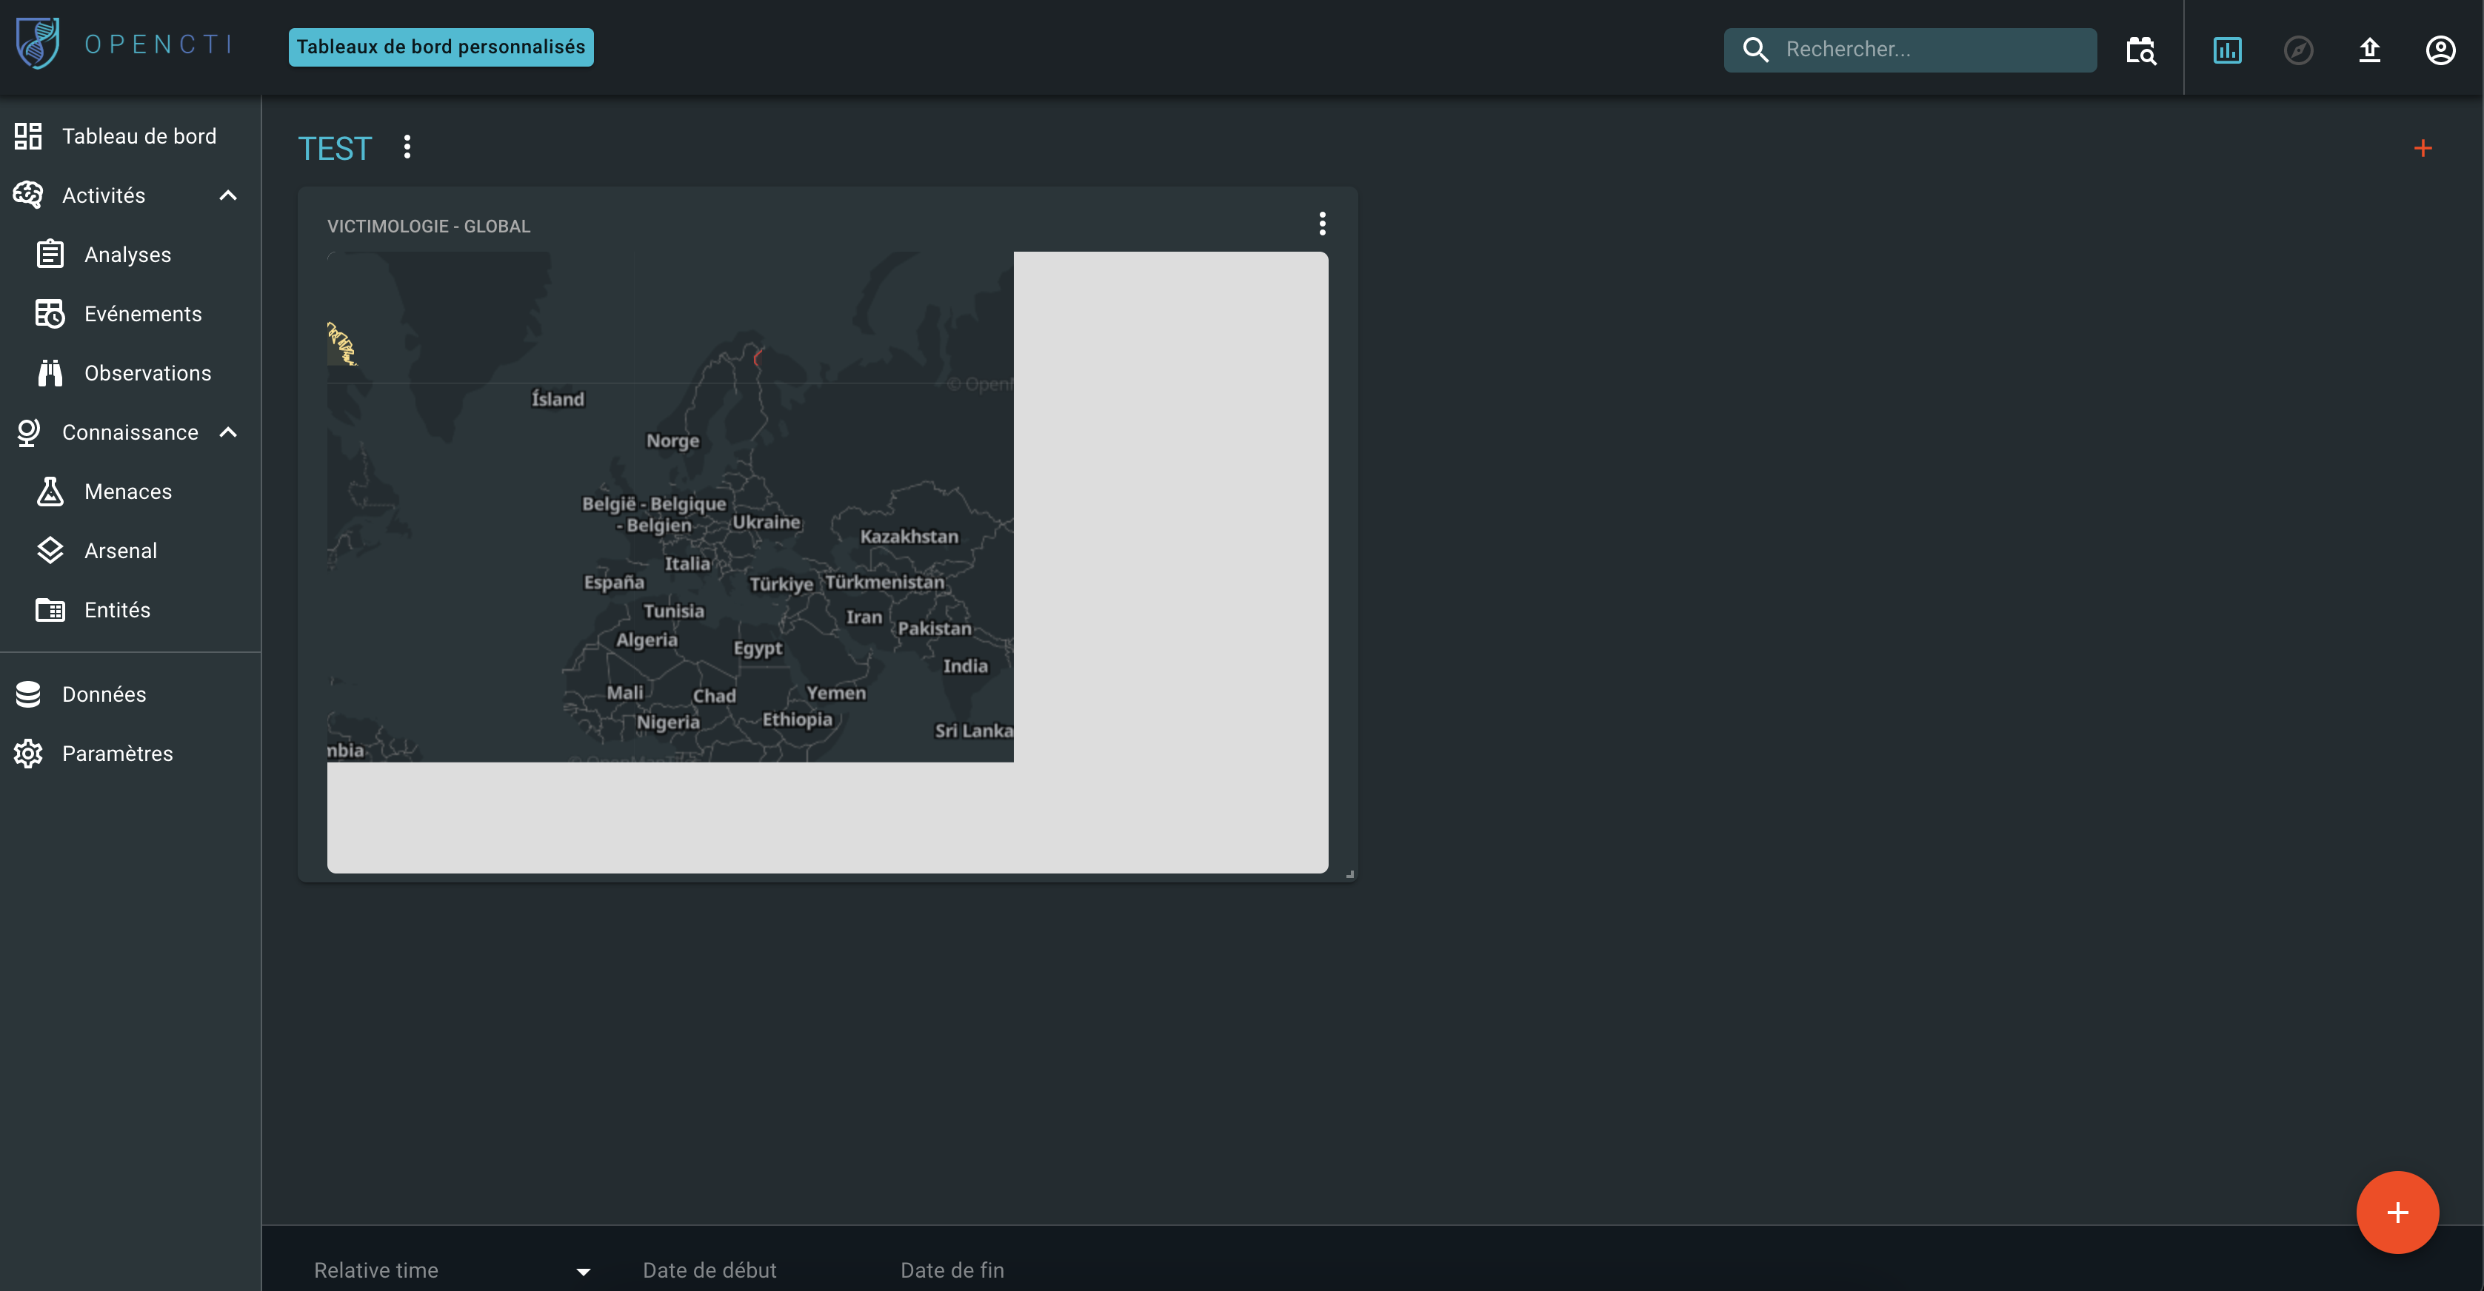Image resolution: width=2484 pixels, height=1291 pixels.
Task: Open TEST dashboard three-dot menu
Action: 407,147
